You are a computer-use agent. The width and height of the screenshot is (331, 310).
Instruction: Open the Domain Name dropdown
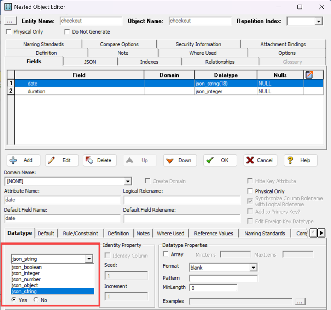click(128, 182)
